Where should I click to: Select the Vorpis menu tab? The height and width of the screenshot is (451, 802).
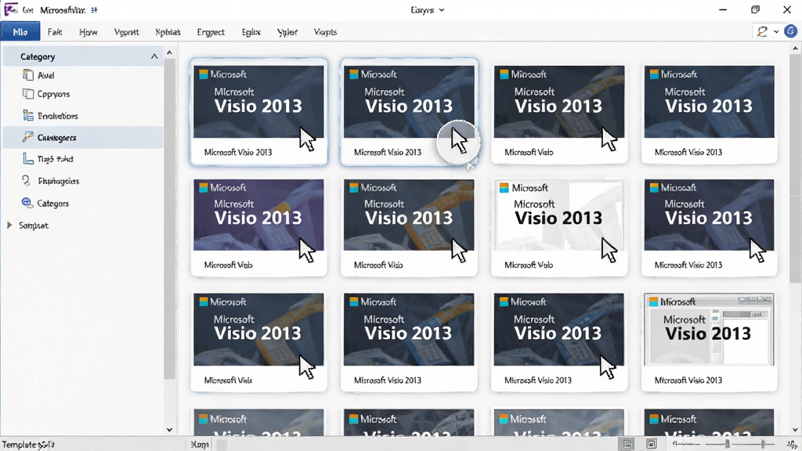click(325, 31)
